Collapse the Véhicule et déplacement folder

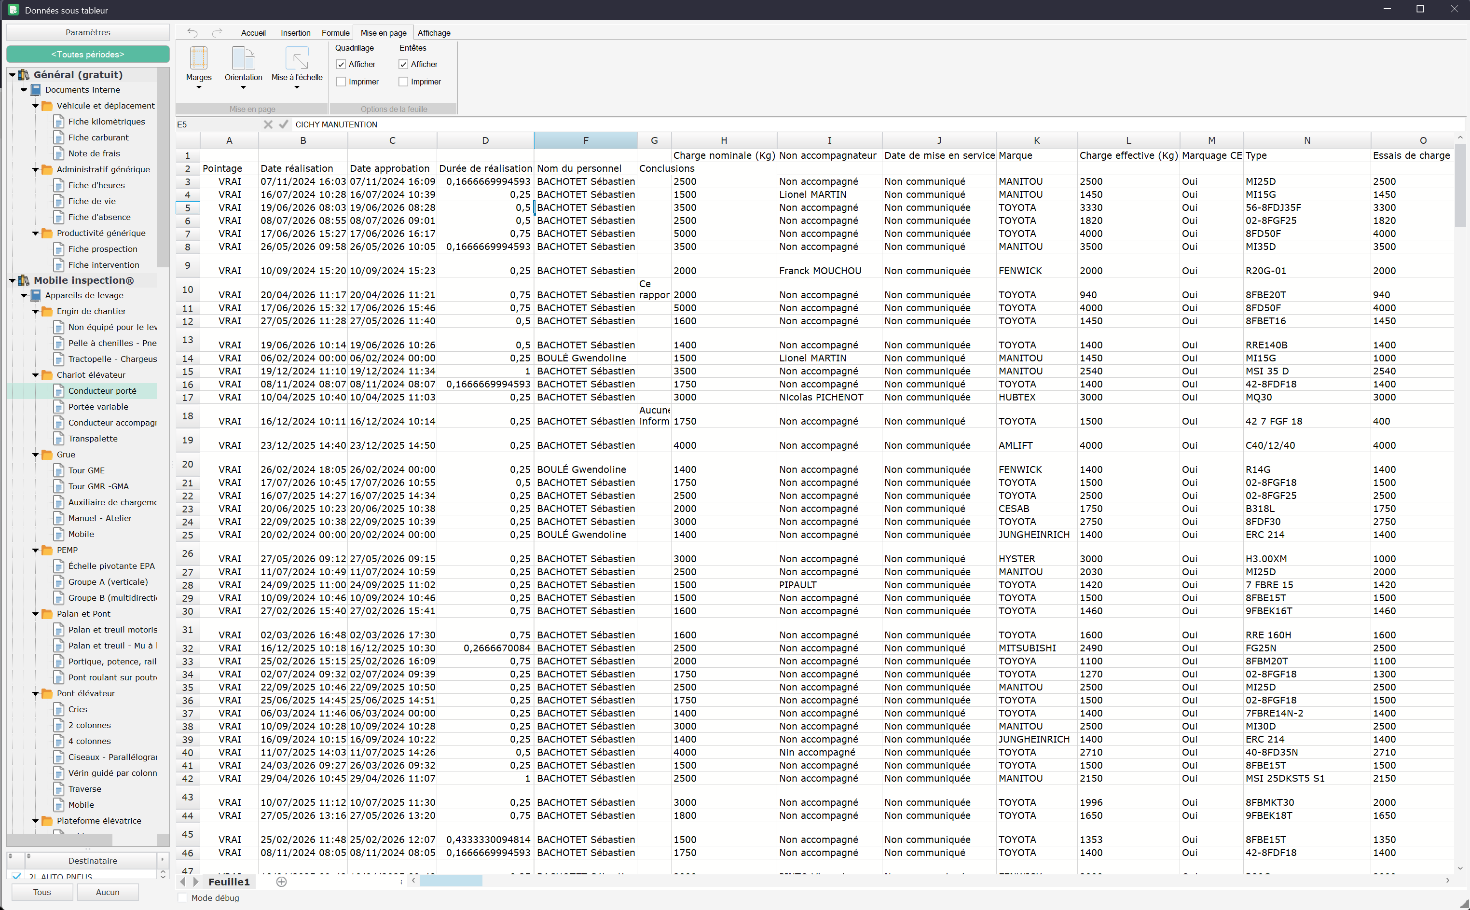[35, 106]
